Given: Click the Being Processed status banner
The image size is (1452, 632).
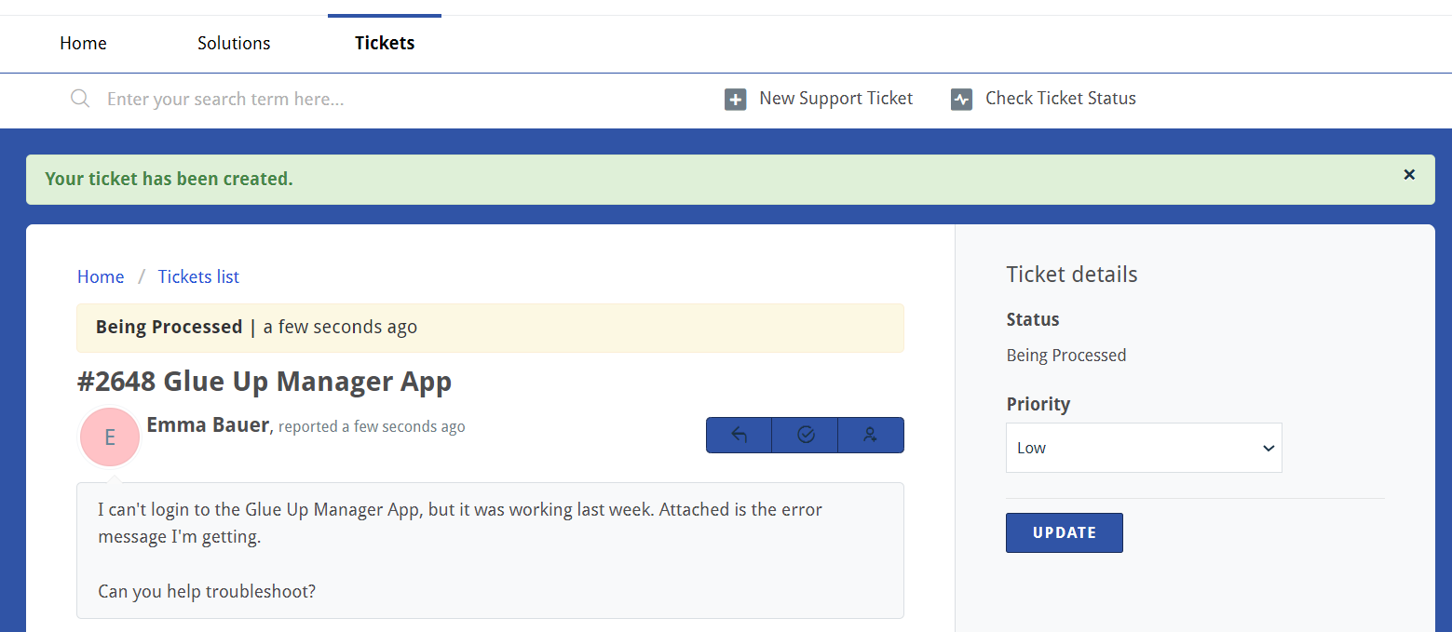Looking at the screenshot, I should [490, 328].
